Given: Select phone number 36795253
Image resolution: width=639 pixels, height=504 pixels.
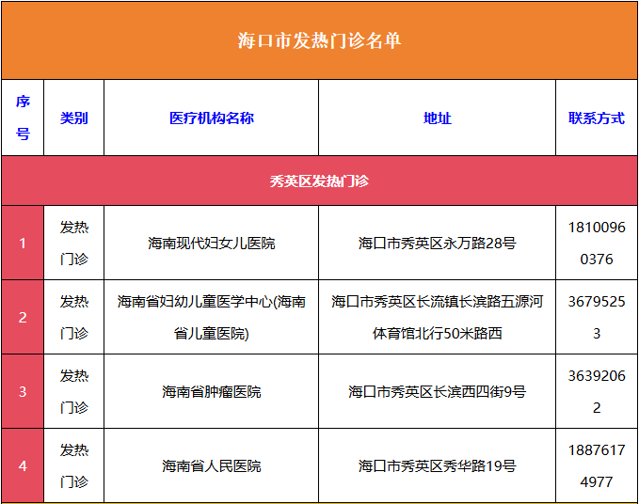Looking at the screenshot, I should (x=597, y=317).
